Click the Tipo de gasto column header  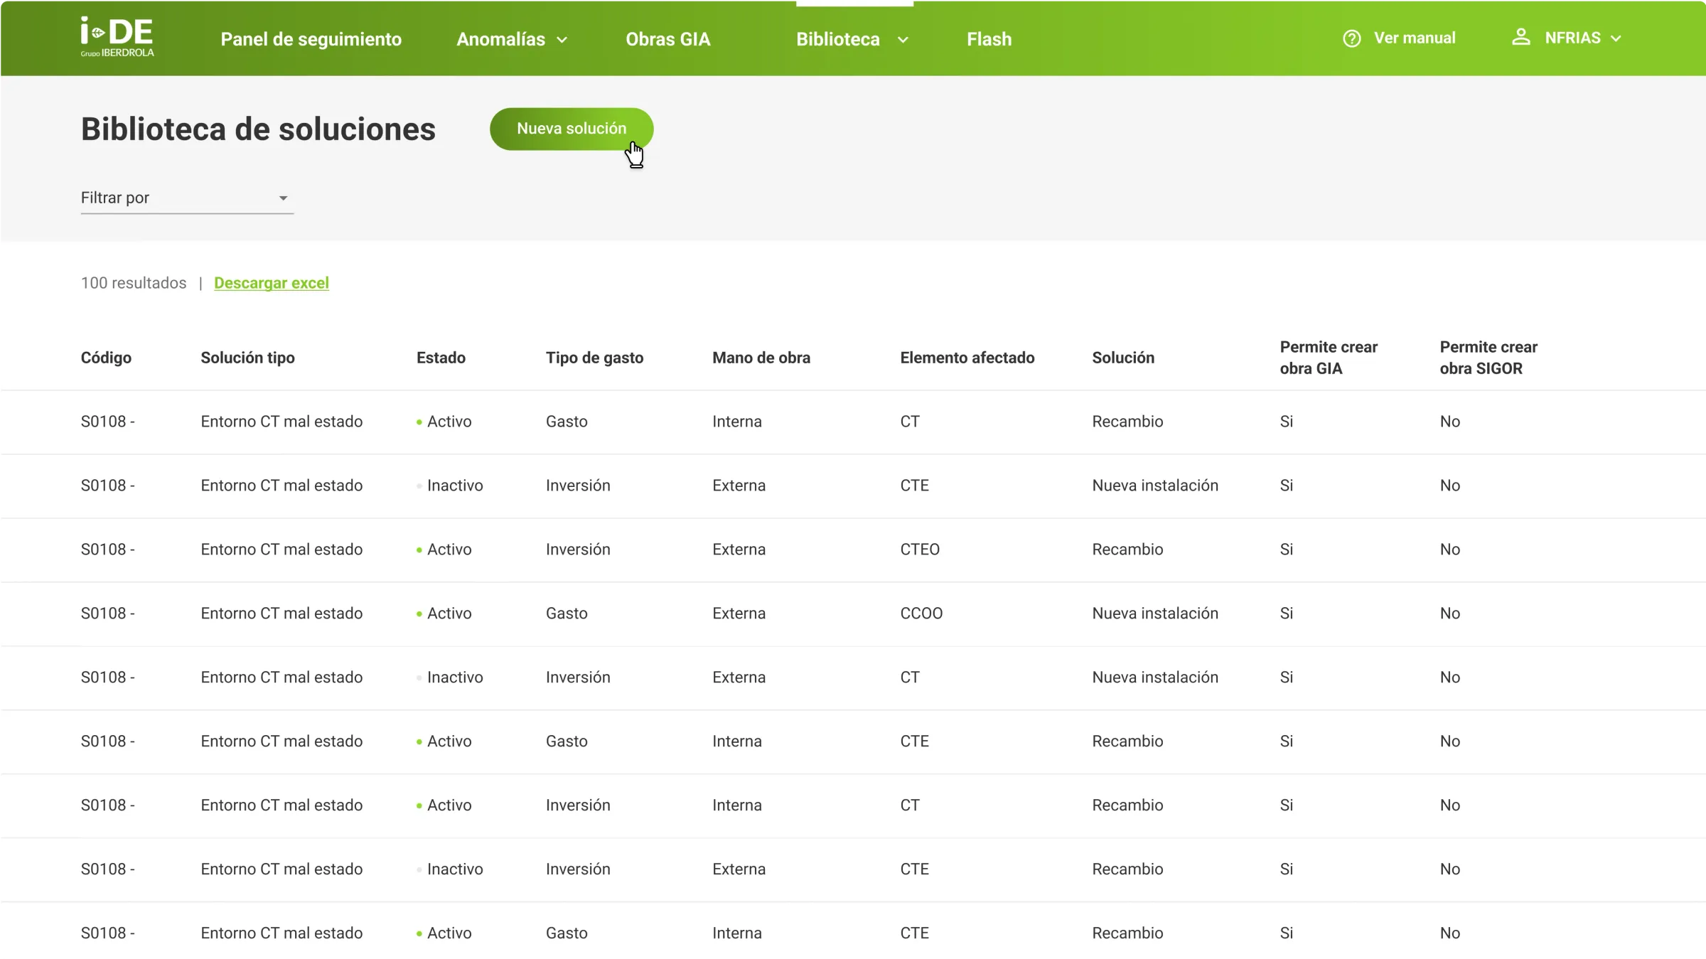(594, 358)
